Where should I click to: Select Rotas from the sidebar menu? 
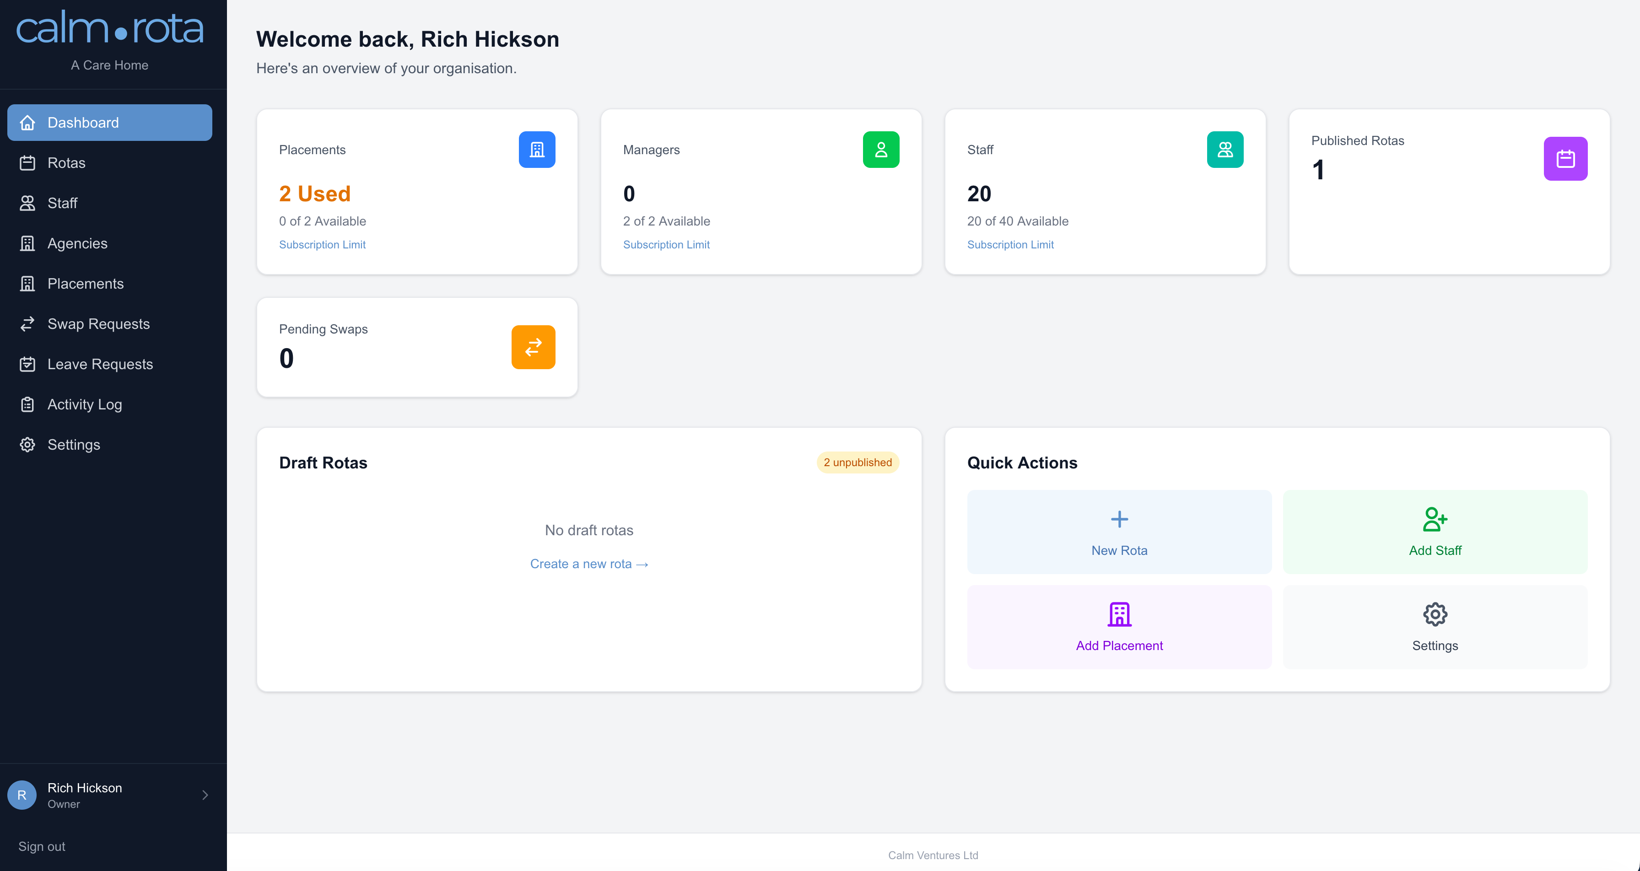coord(66,163)
